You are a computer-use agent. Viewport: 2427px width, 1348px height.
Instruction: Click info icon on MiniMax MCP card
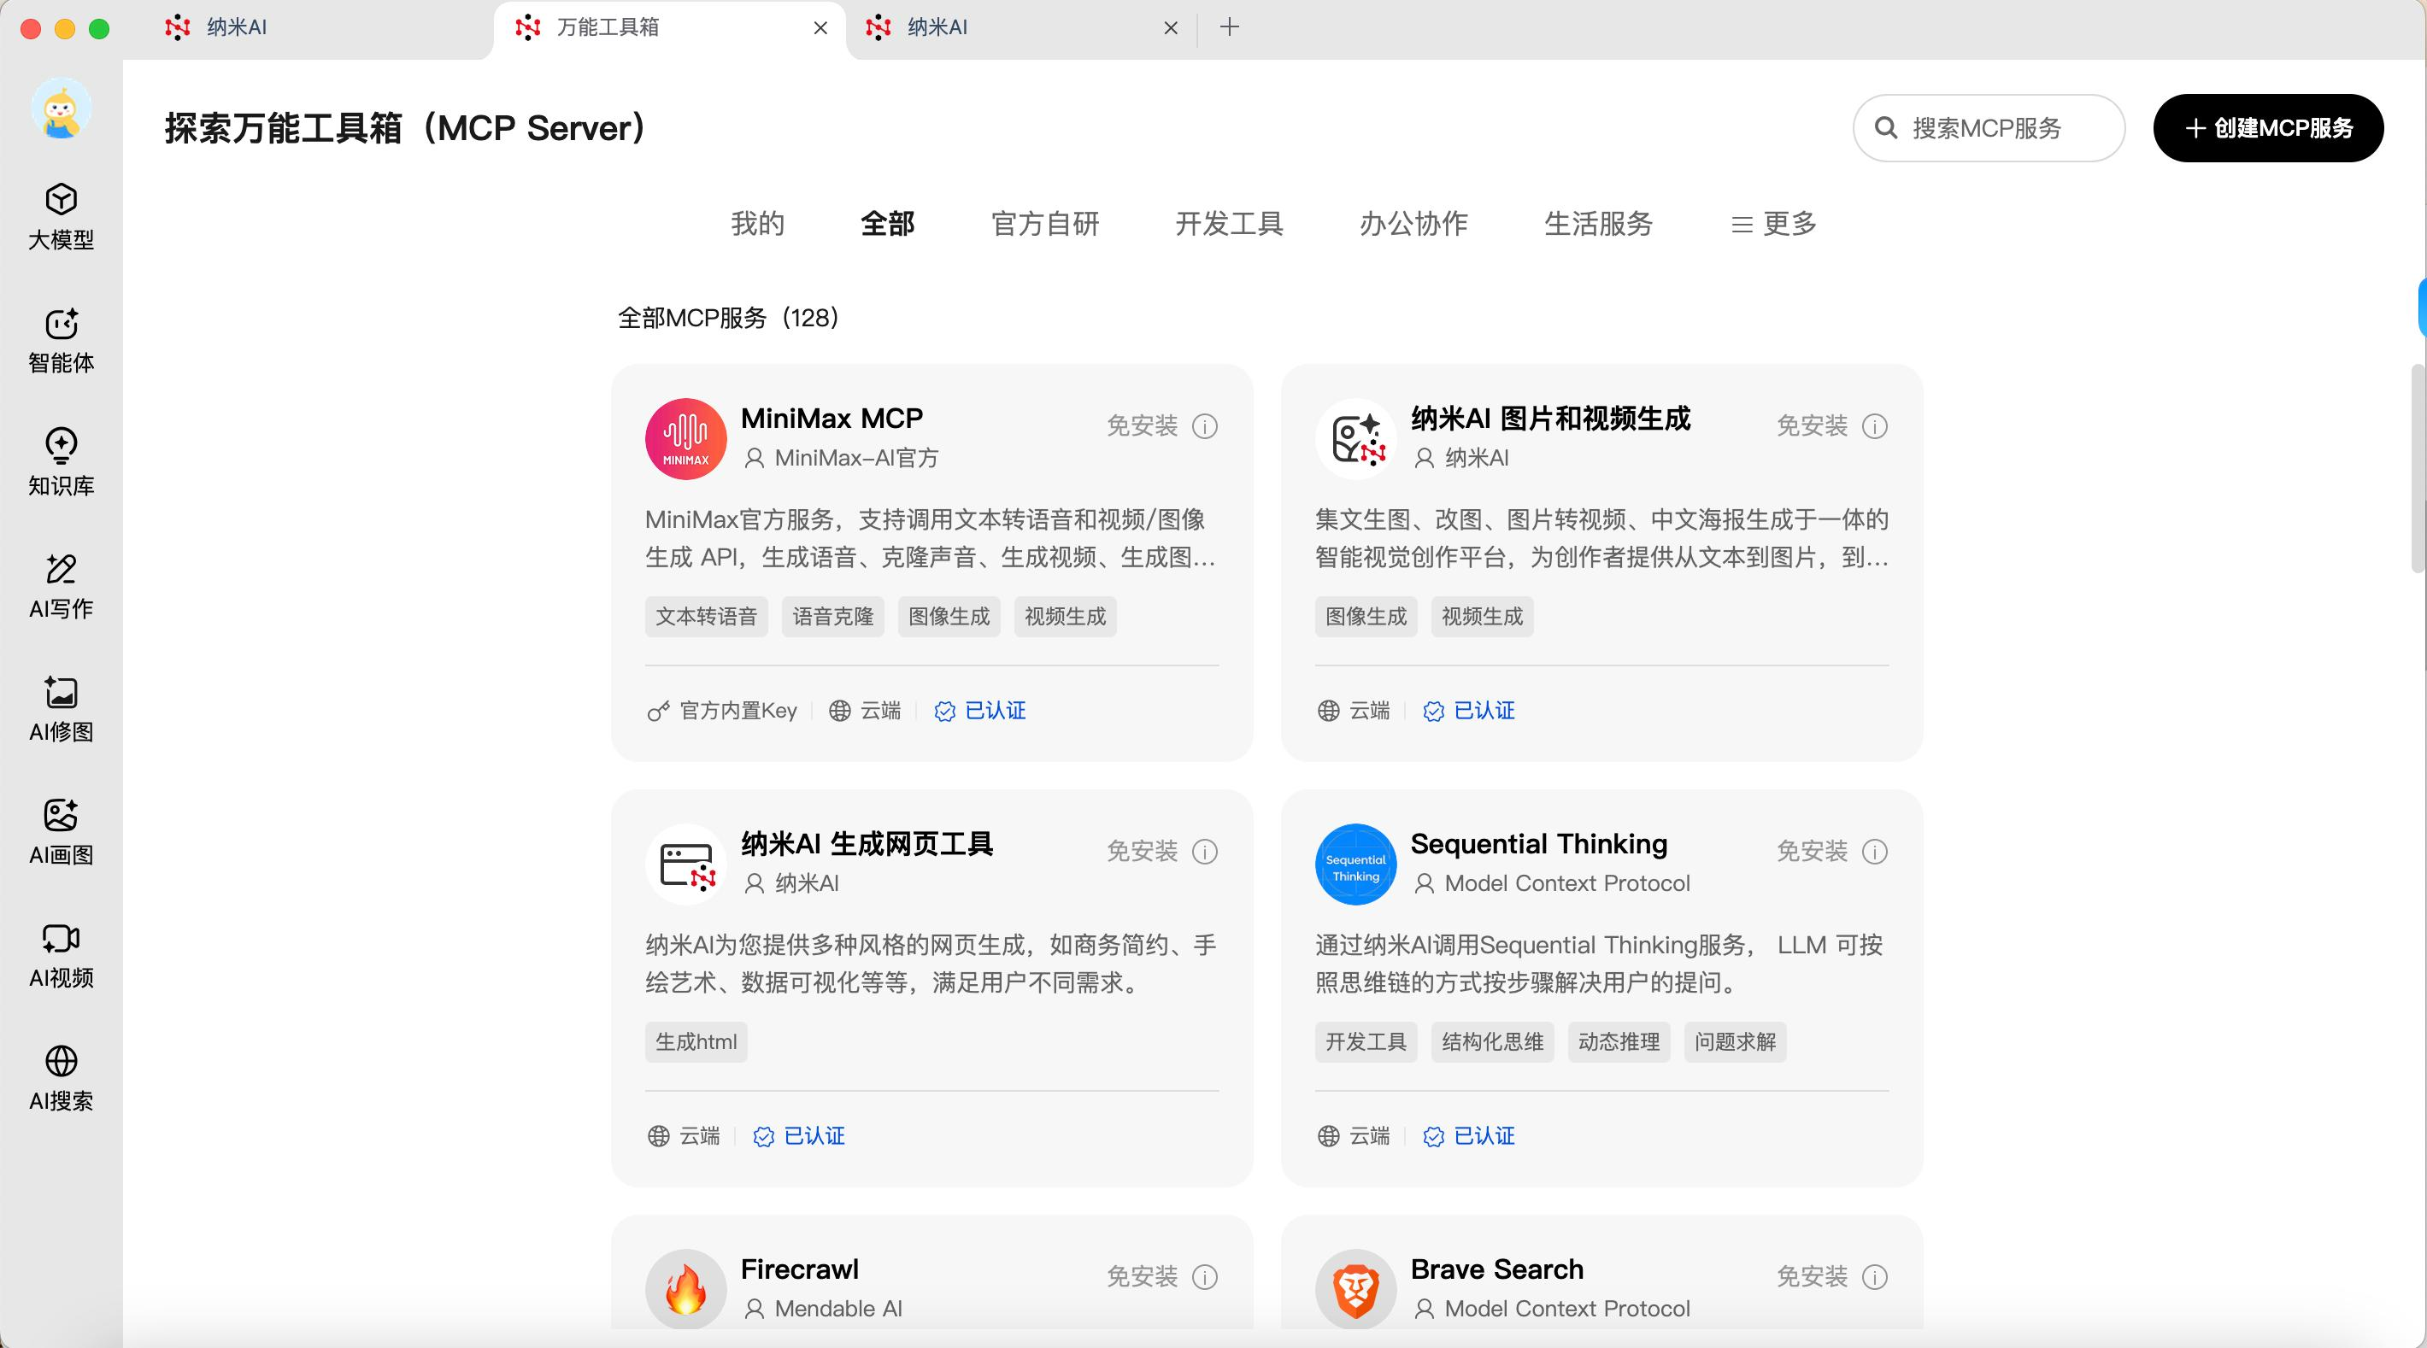click(x=1204, y=427)
